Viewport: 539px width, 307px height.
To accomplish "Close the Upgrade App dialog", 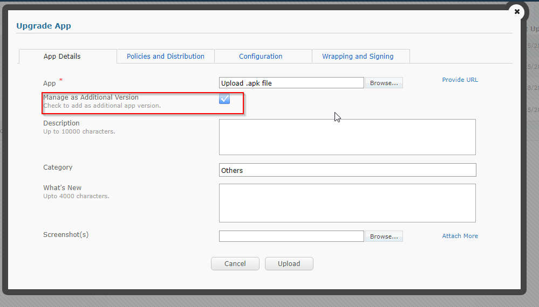I will [x=517, y=12].
